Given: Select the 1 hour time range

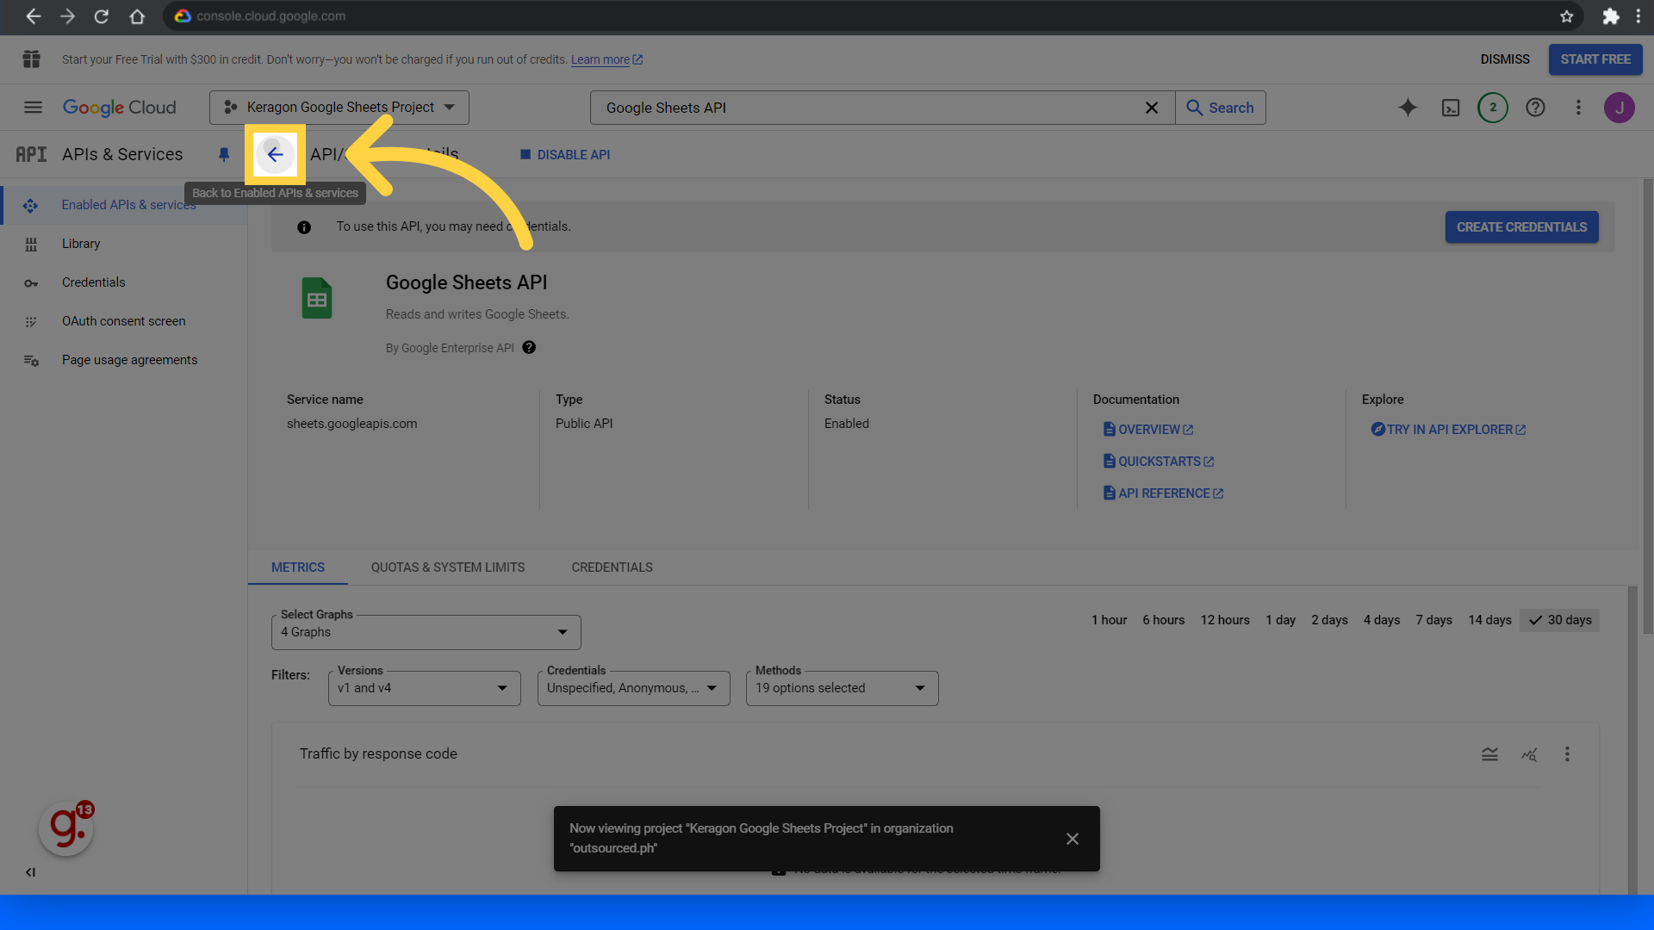Looking at the screenshot, I should pyautogui.click(x=1109, y=620).
